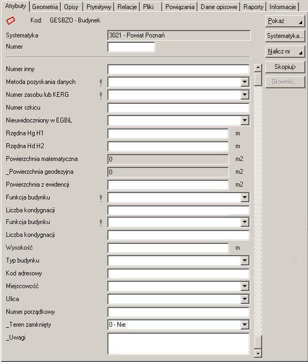Click the Numer porządkowy field
This screenshot has width=308, height=362.
coord(178,312)
